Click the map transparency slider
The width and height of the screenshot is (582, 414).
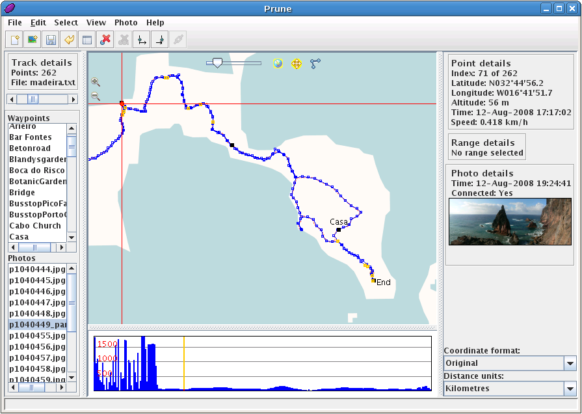coord(233,63)
